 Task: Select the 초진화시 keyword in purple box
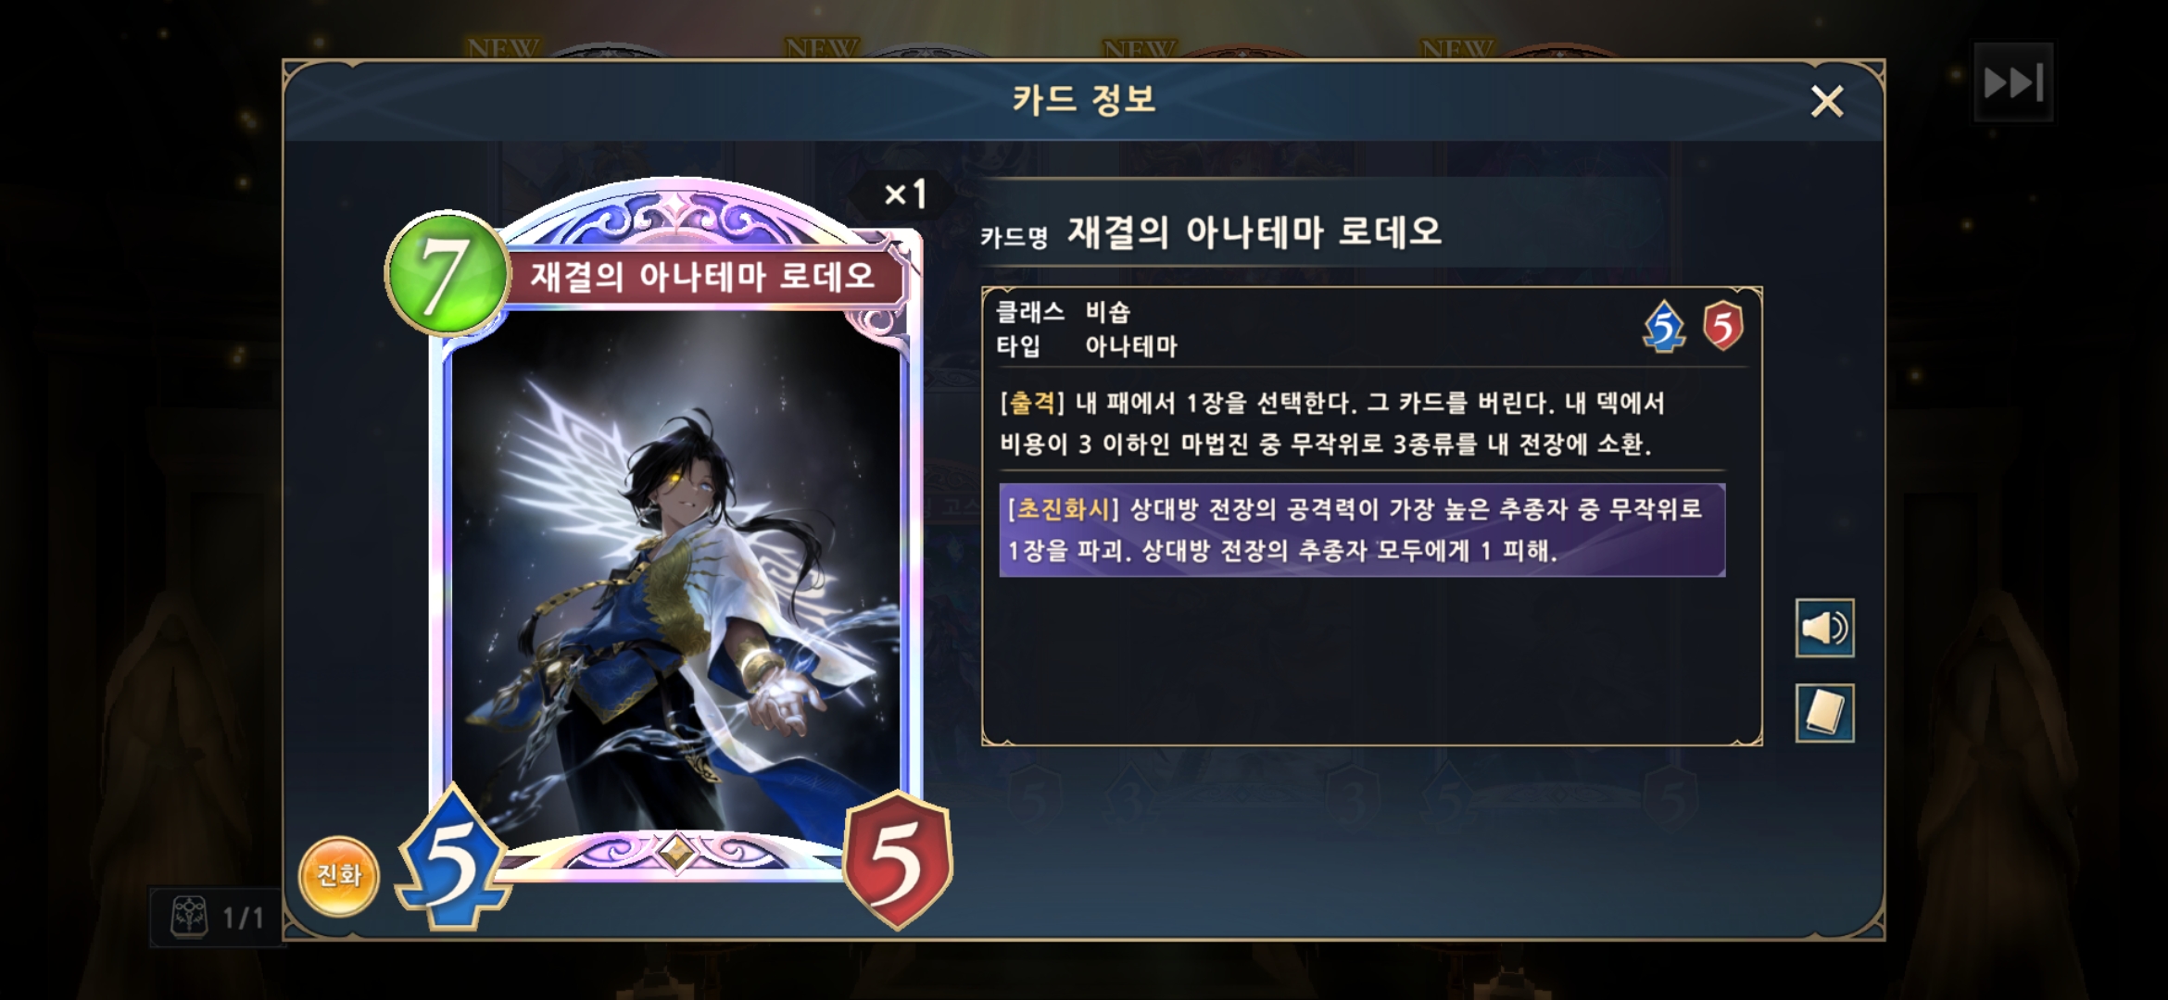pos(1064,508)
